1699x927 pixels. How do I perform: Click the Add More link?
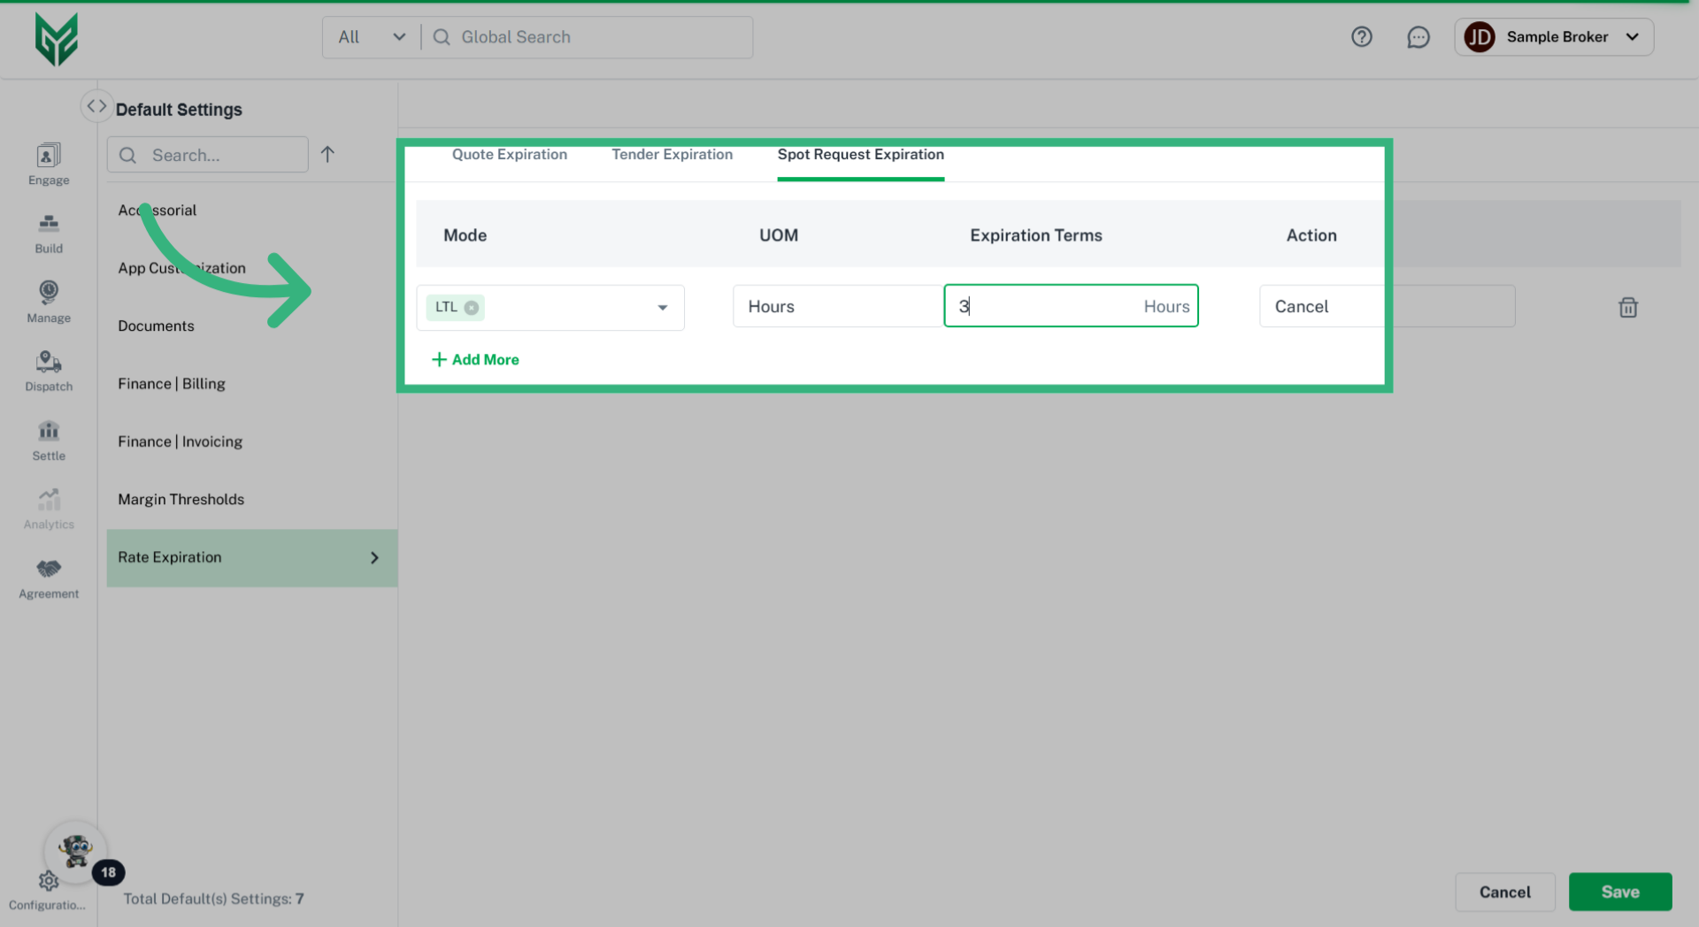475,359
